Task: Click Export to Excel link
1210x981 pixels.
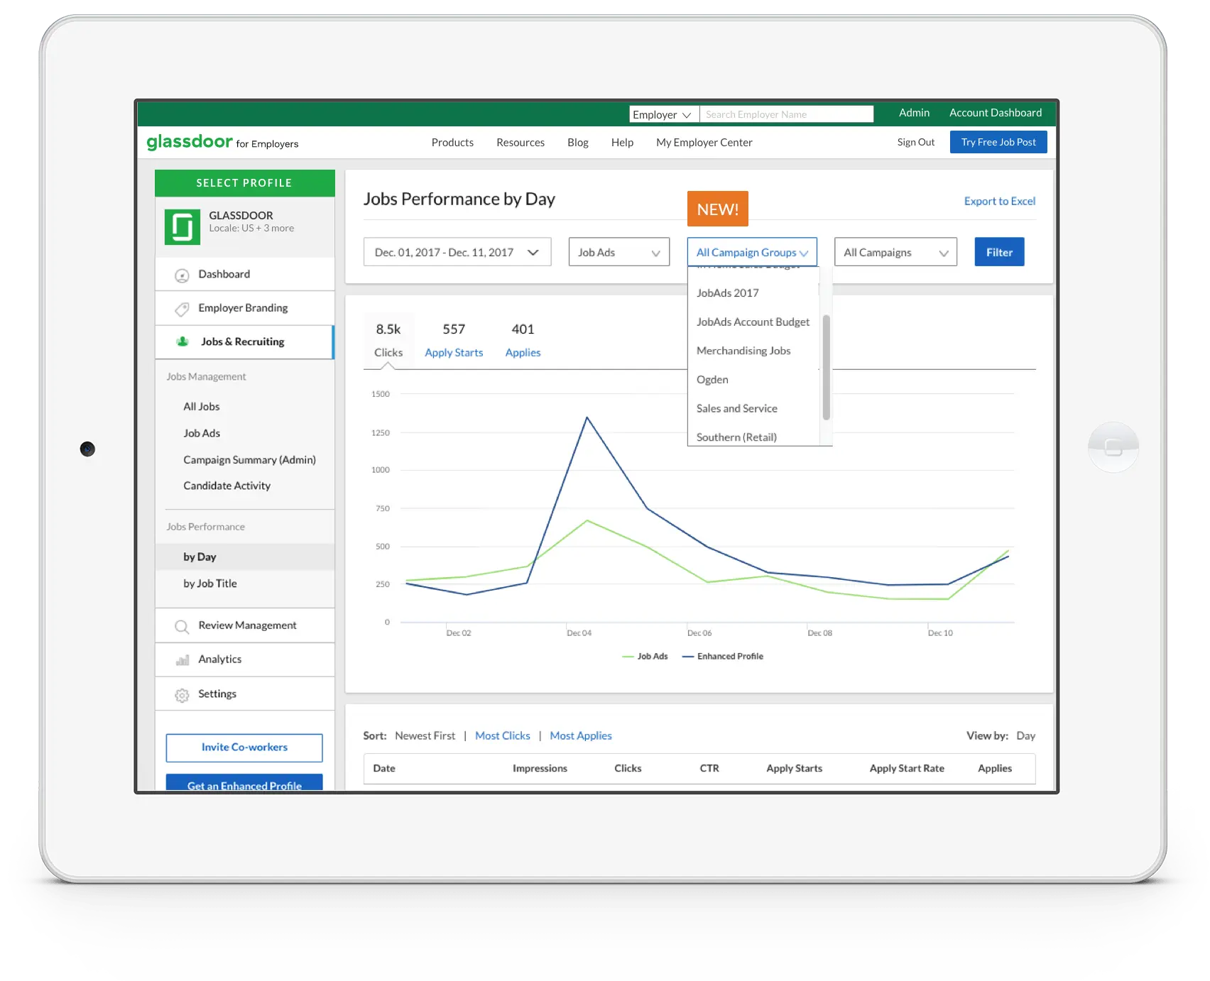Action: (1000, 201)
